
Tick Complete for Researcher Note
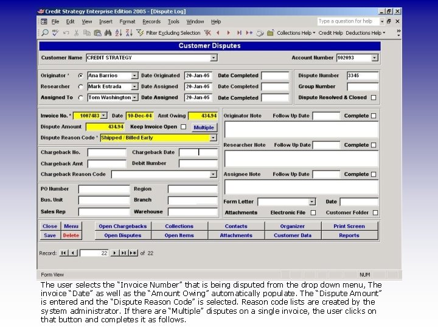click(x=374, y=145)
